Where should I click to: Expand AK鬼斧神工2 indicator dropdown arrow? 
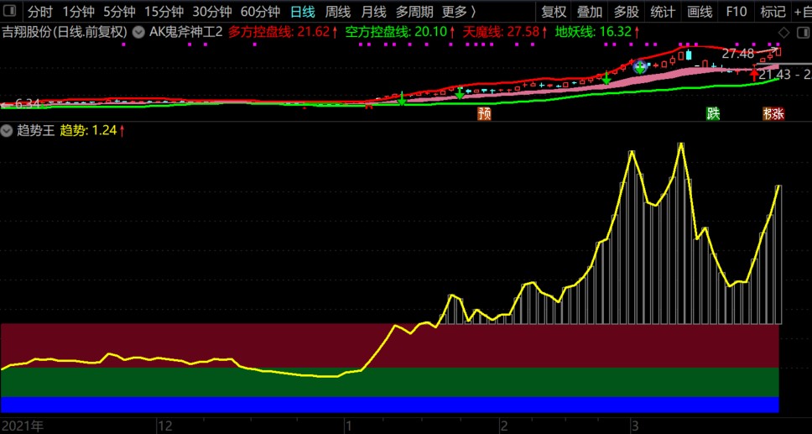coord(138,33)
